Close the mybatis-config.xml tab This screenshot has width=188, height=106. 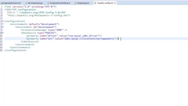coord(115,3)
